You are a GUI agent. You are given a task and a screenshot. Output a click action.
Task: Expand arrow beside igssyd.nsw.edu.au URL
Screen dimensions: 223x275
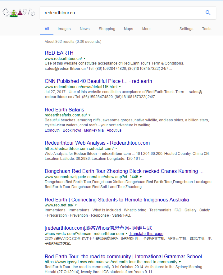(x=180, y=262)
